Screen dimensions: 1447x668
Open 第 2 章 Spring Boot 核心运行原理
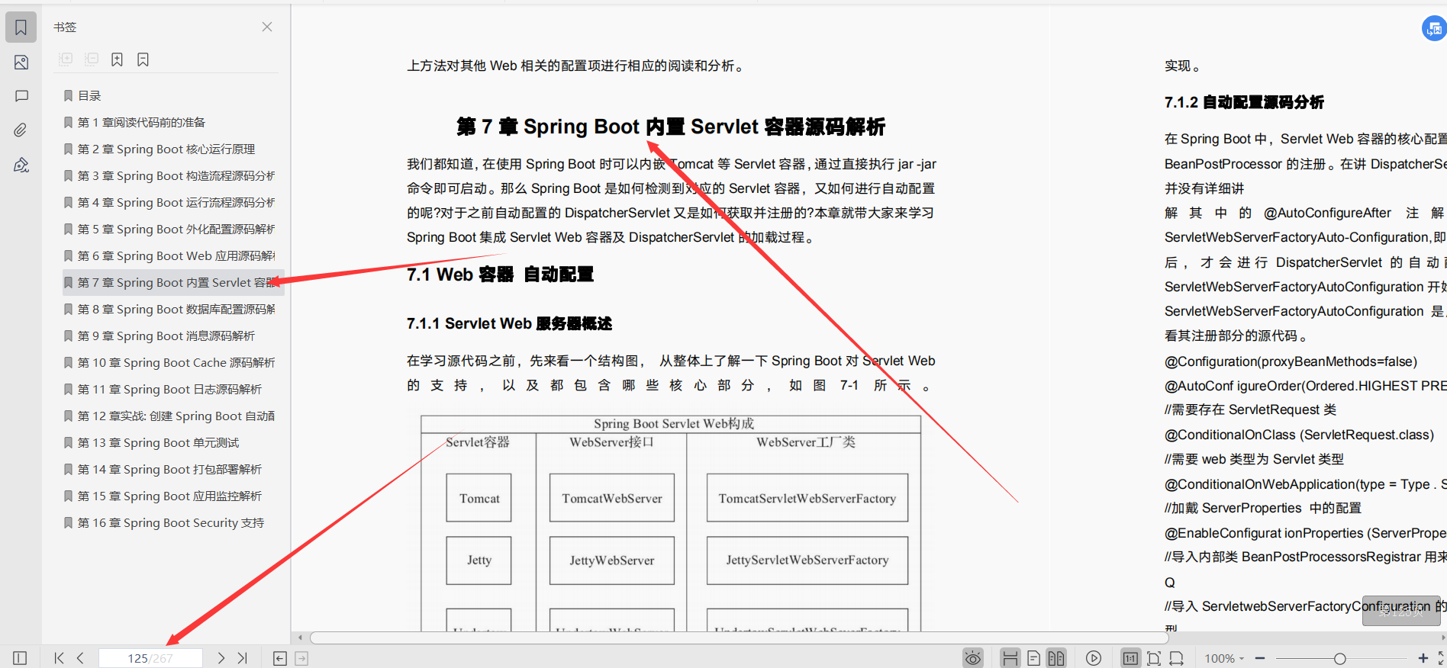coord(166,149)
